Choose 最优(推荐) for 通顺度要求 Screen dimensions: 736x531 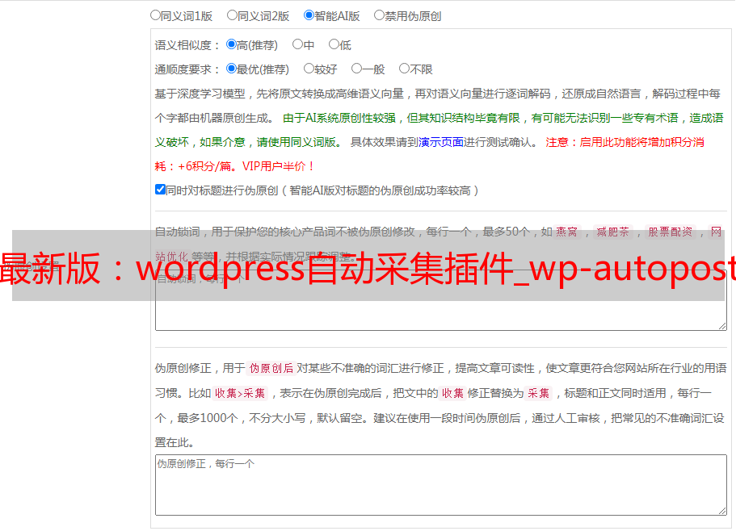coord(231,69)
